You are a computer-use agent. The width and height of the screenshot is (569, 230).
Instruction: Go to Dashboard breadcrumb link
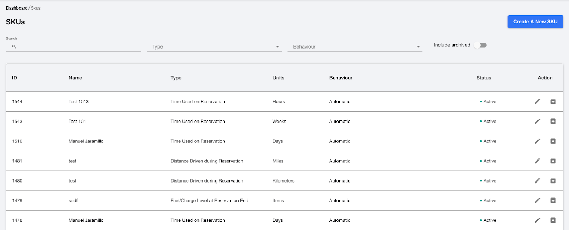[17, 8]
